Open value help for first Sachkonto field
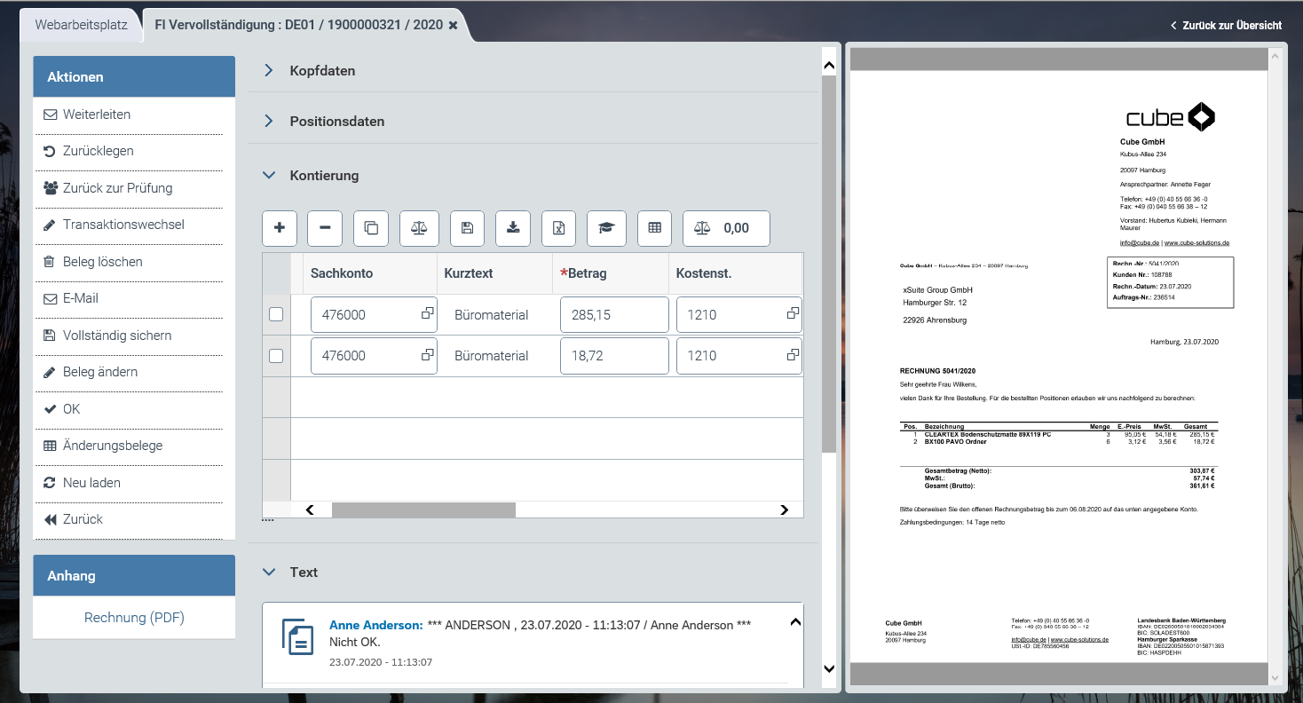This screenshot has height=703, width=1303. coord(427,313)
